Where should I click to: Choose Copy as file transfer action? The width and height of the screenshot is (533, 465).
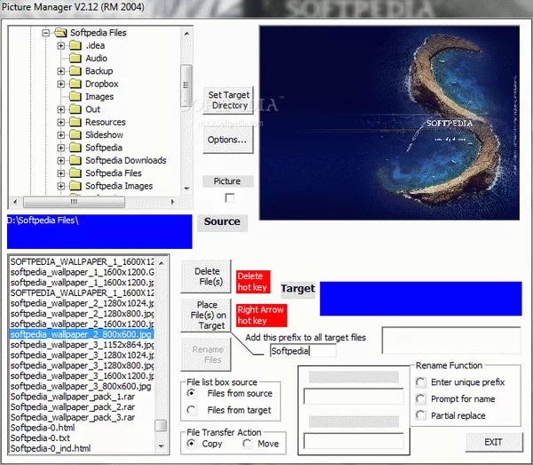191,444
